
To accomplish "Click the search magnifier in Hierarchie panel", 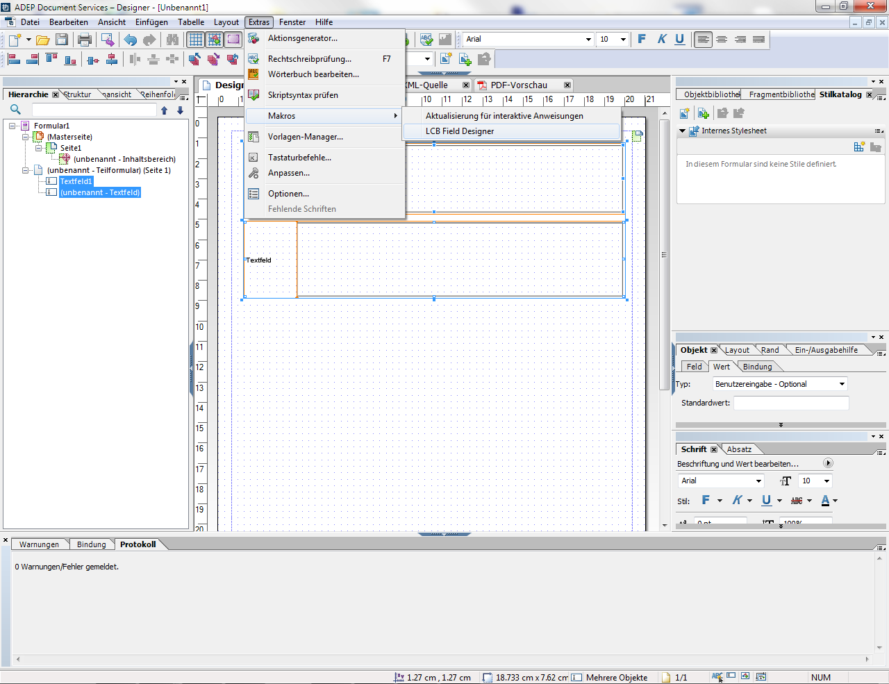I will point(15,110).
